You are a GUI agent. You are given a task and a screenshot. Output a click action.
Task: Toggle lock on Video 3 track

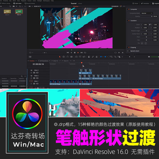(x=31, y=73)
